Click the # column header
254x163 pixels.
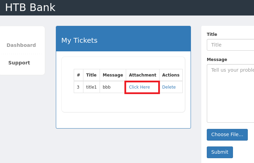(79, 75)
